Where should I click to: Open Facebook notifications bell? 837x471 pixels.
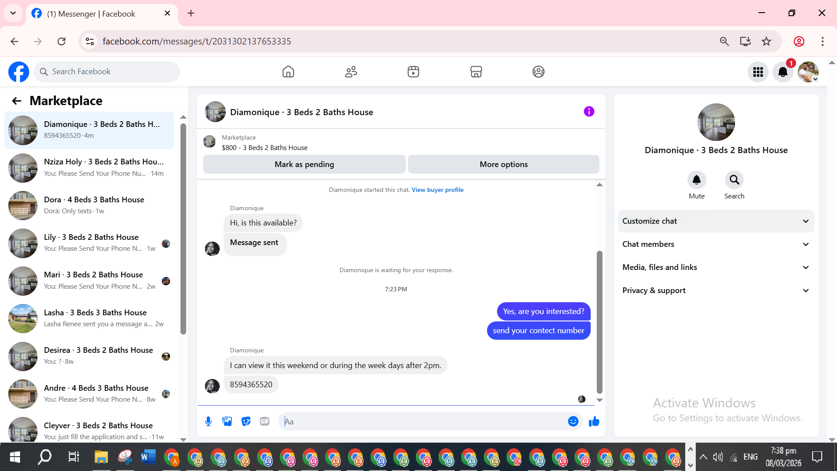[783, 72]
